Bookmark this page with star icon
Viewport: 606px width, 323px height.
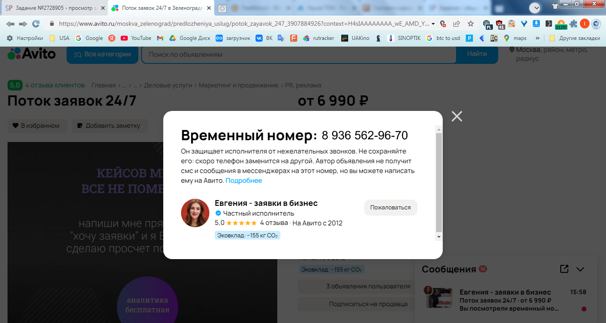point(471,24)
